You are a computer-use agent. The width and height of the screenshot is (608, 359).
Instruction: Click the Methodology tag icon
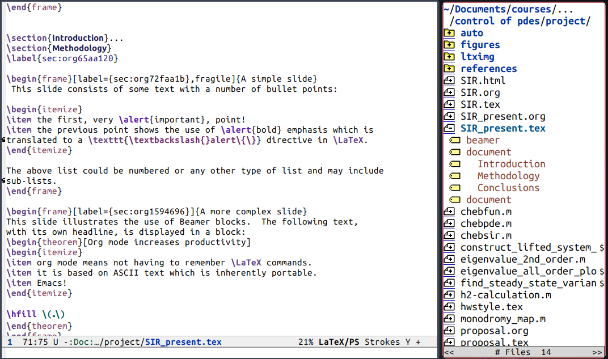click(x=454, y=176)
